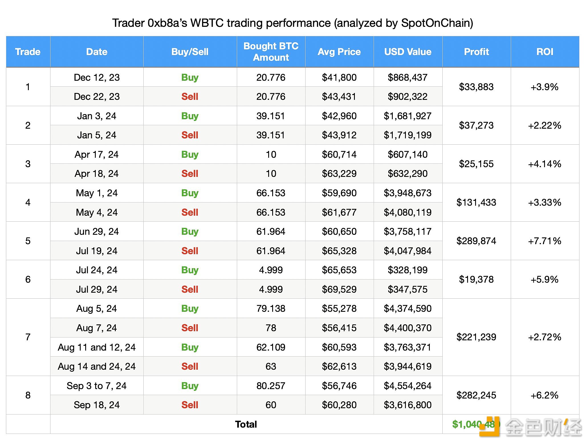This screenshot has height=441, width=586.
Task: Click the Dec 12, 23 date cell
Action: (97, 77)
